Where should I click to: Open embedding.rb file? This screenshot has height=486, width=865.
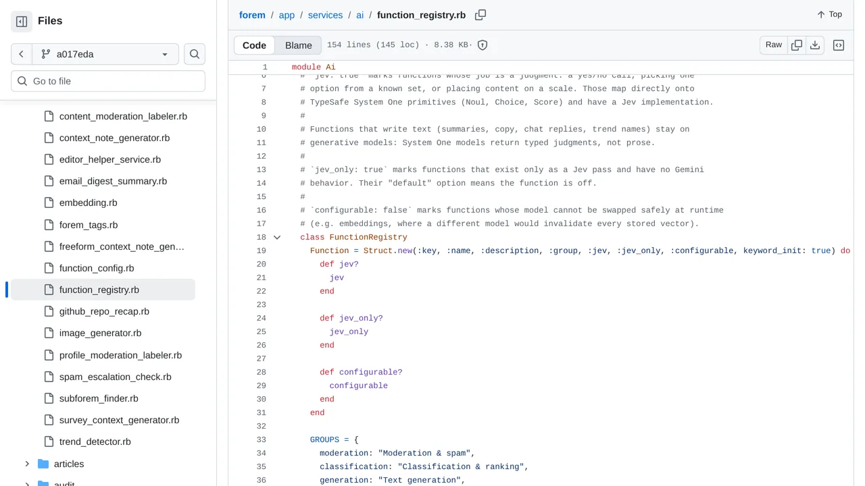click(88, 202)
